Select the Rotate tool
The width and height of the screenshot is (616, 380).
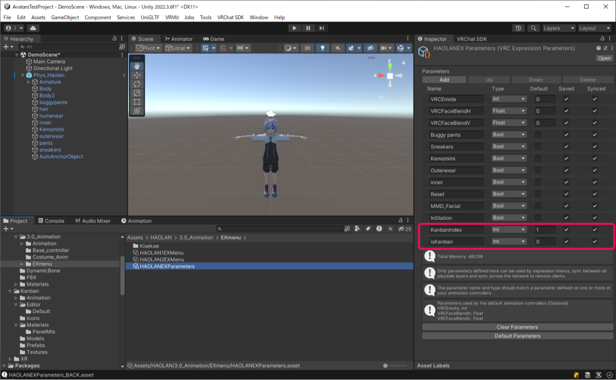tap(137, 84)
